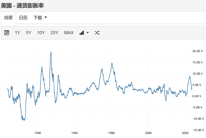Click the 0.00 % axis label

(x=197, y=96)
